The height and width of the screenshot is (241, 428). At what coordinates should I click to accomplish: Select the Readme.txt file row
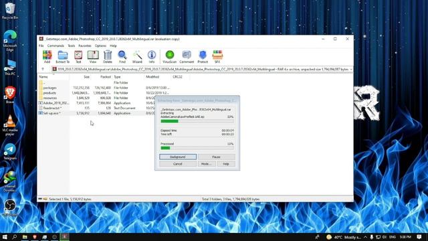96,108
